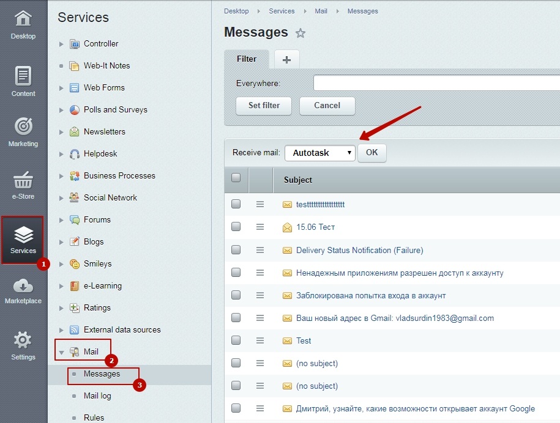This screenshot has width=560, height=423.
Task: Click the Everywhere search input field
Action: 436,83
